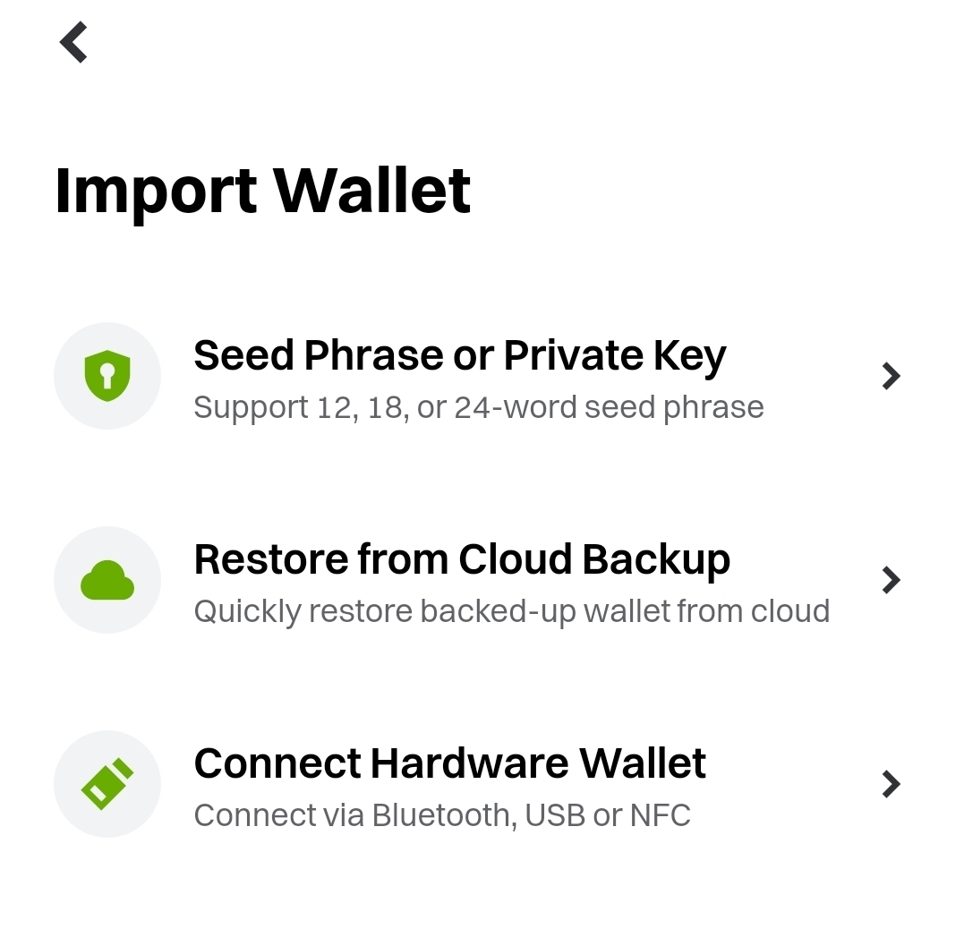The image size is (964, 946).
Task: Go back using the top-left arrow
Action: tap(73, 43)
